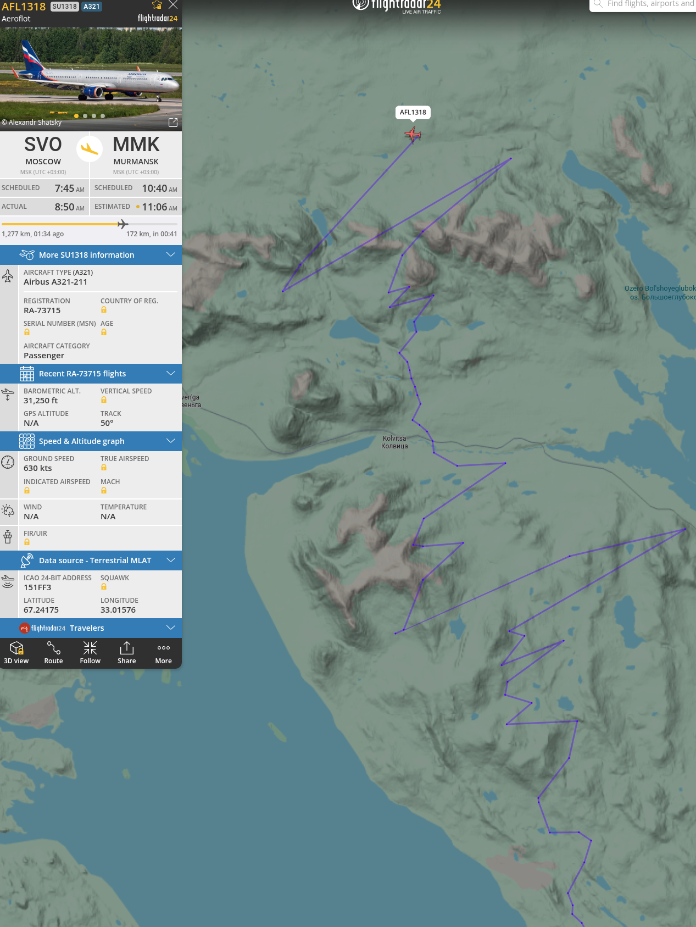Click the altitude indicator icon
The height and width of the screenshot is (927, 696).
(8, 395)
